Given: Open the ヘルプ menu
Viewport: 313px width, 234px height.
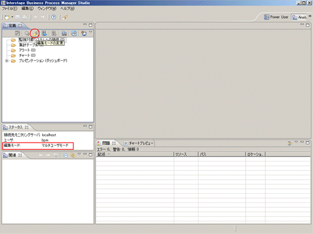Looking at the screenshot, I should click(x=67, y=9).
